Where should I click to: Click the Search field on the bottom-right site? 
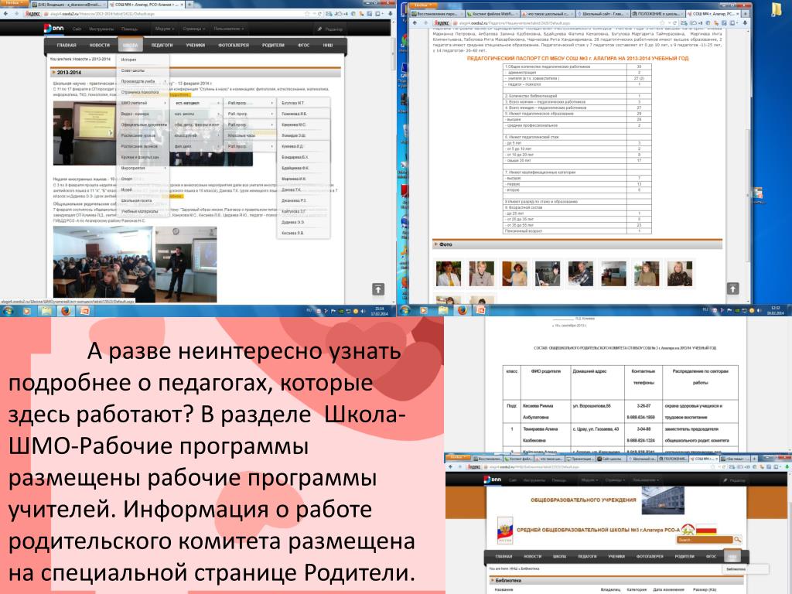point(704,539)
